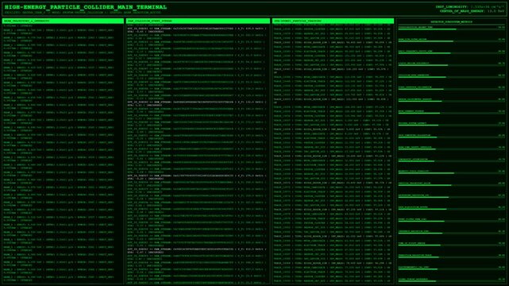Click the INST_LUMINOSITY readout
This screenshot has height=286, width=509.
coord(470,7)
